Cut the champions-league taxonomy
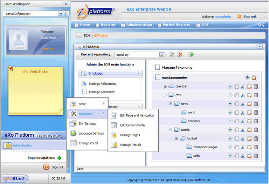269x184 pixels. coord(243,147)
